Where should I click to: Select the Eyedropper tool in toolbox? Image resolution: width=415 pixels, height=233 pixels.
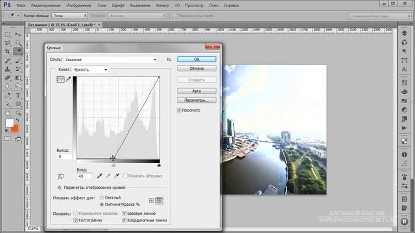tap(18, 51)
